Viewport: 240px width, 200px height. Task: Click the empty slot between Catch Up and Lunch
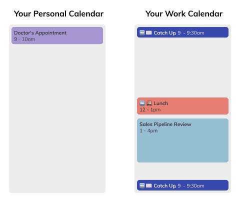(x=182, y=67)
